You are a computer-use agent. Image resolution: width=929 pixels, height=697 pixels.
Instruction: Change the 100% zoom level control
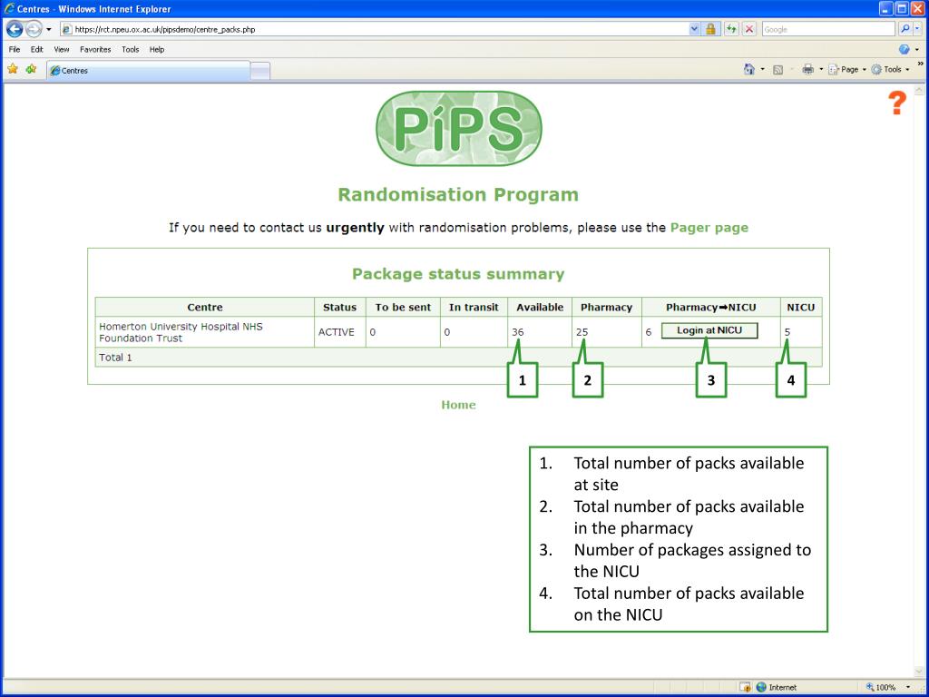coord(887,688)
